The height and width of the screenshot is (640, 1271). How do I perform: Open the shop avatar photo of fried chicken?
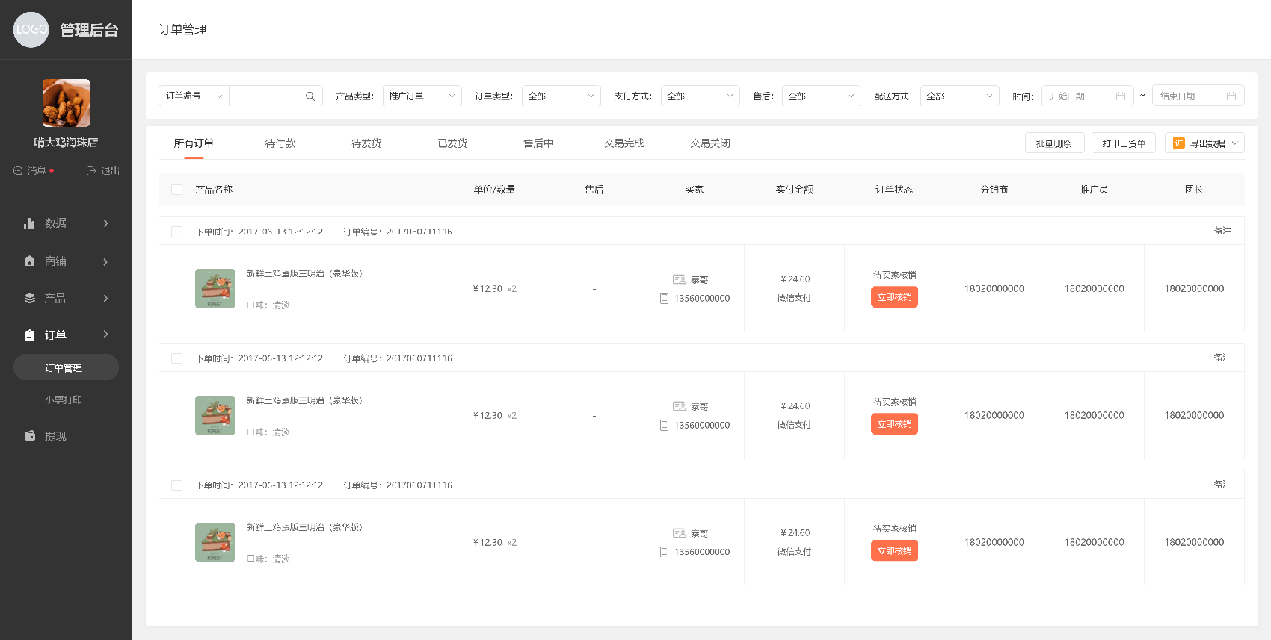click(x=66, y=103)
